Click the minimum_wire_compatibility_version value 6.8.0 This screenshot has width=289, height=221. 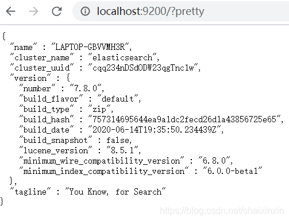pos(214,161)
